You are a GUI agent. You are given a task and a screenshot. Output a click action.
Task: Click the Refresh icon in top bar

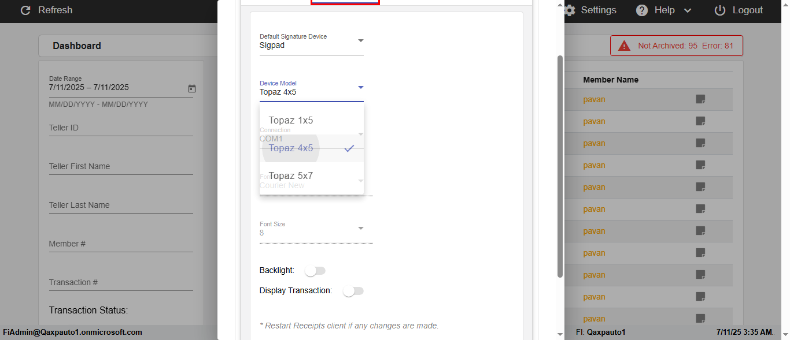(25, 10)
